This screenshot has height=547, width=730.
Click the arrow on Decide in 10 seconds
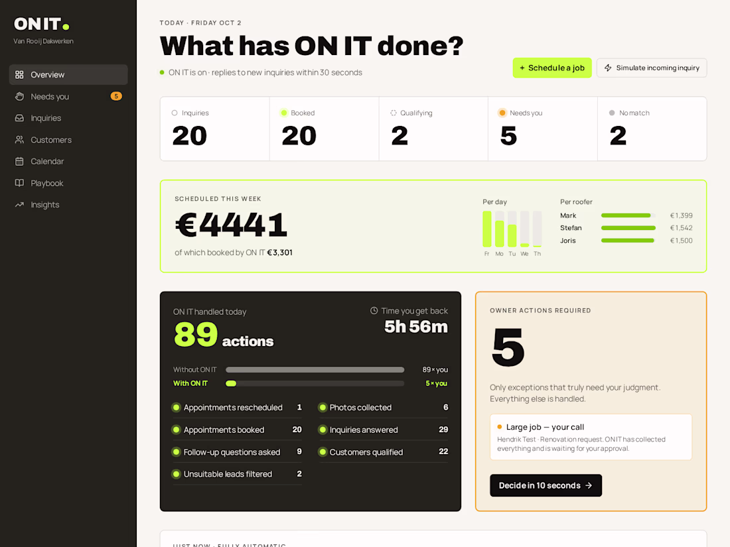click(x=589, y=485)
